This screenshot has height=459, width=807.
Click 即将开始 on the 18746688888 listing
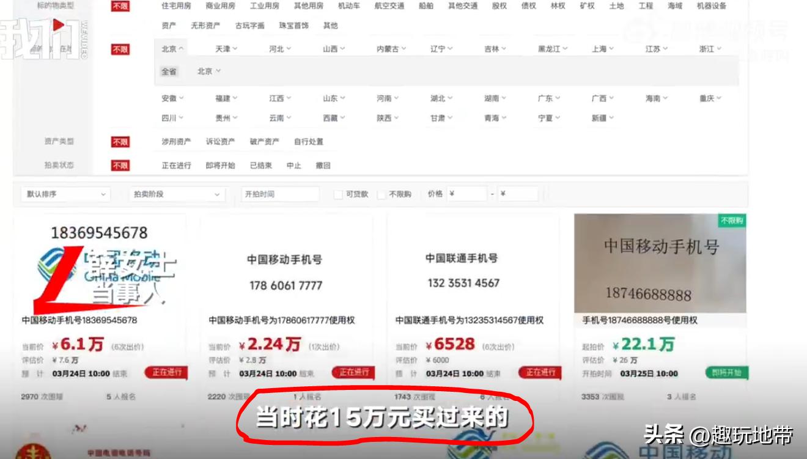point(728,372)
